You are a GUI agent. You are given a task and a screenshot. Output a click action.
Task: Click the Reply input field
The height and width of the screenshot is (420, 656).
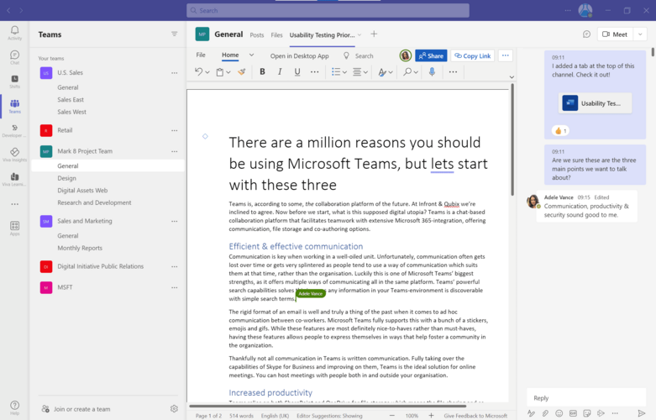pyautogui.click(x=586, y=398)
